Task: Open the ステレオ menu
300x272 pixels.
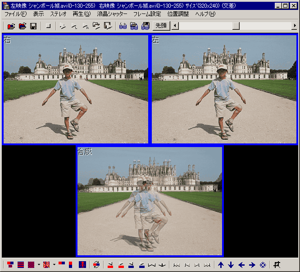Action: (x=58, y=14)
